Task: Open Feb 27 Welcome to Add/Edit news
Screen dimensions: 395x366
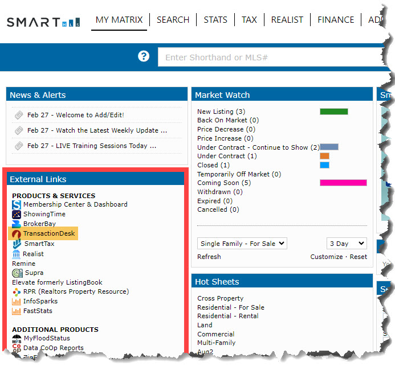Action: tap(76, 115)
